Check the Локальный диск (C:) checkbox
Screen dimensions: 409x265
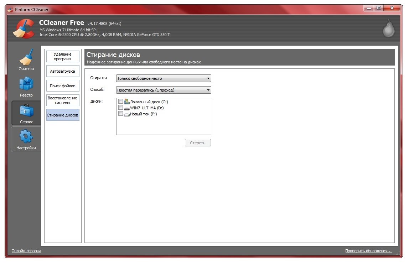click(x=120, y=102)
